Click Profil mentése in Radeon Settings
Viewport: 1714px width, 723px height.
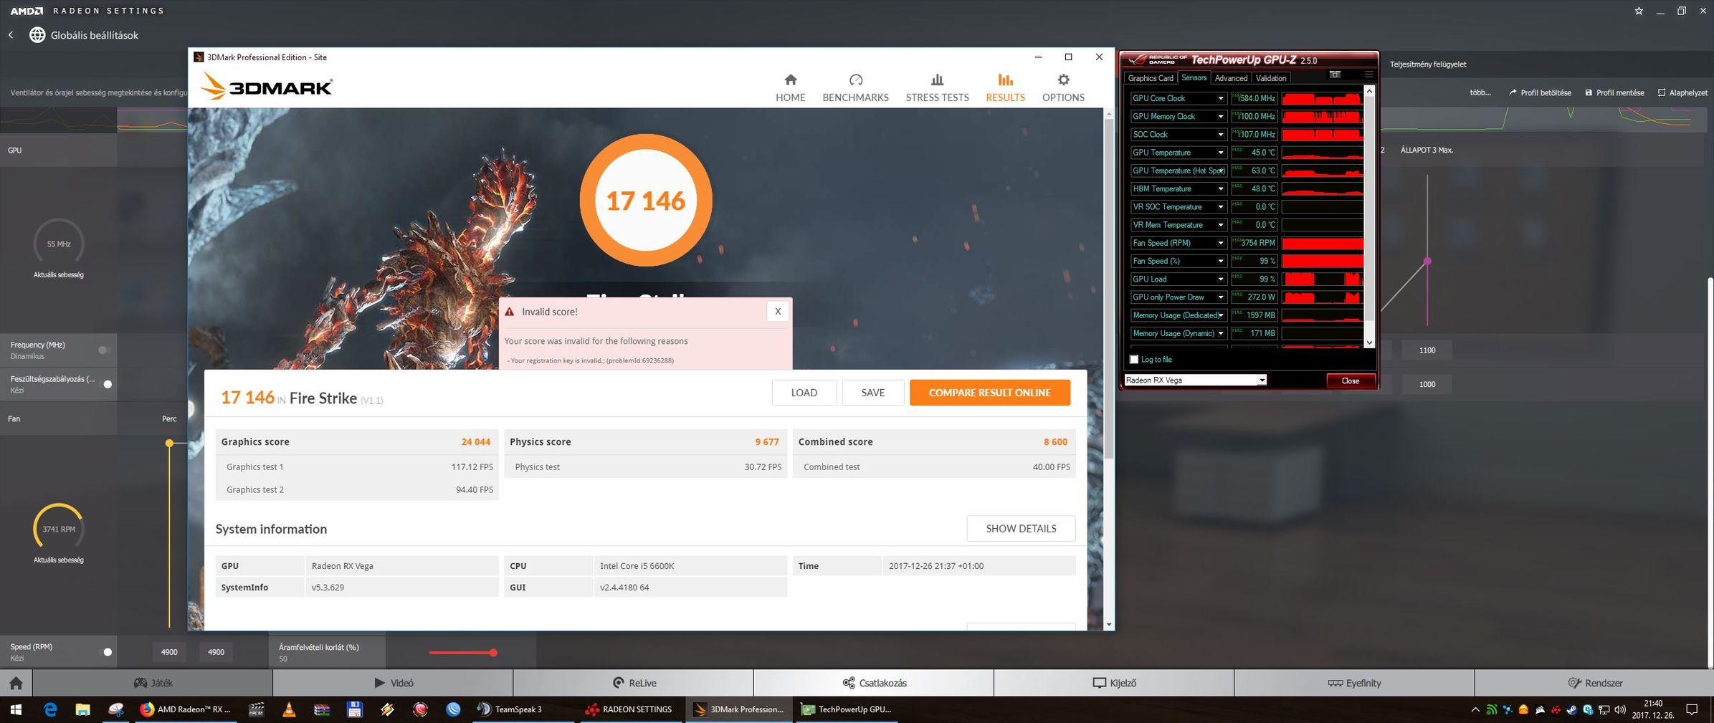click(1614, 92)
